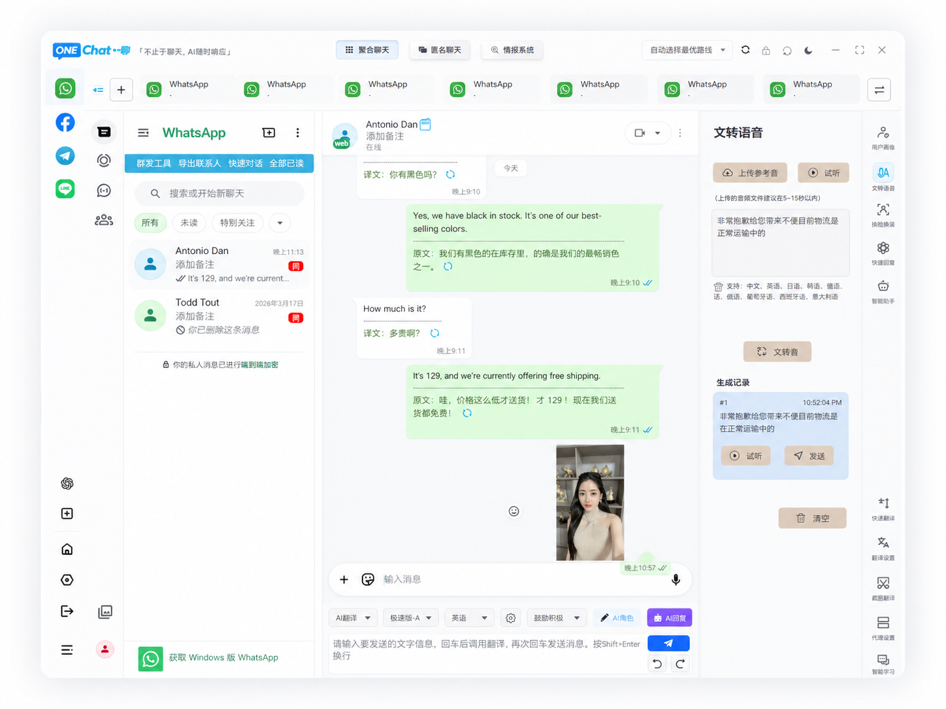This screenshot has height=709, width=946.
Task: Click the AI角色 button
Action: click(x=617, y=618)
